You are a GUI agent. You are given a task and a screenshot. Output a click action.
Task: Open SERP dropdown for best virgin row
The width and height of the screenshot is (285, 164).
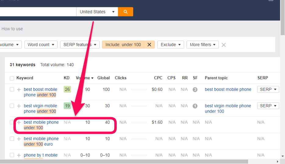point(268,106)
